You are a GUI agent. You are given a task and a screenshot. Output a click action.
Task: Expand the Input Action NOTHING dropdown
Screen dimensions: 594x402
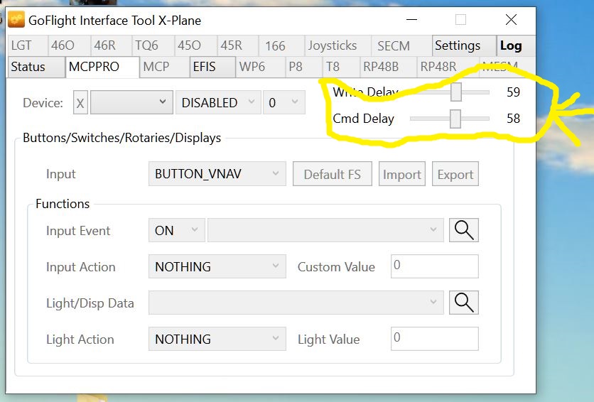(x=217, y=267)
